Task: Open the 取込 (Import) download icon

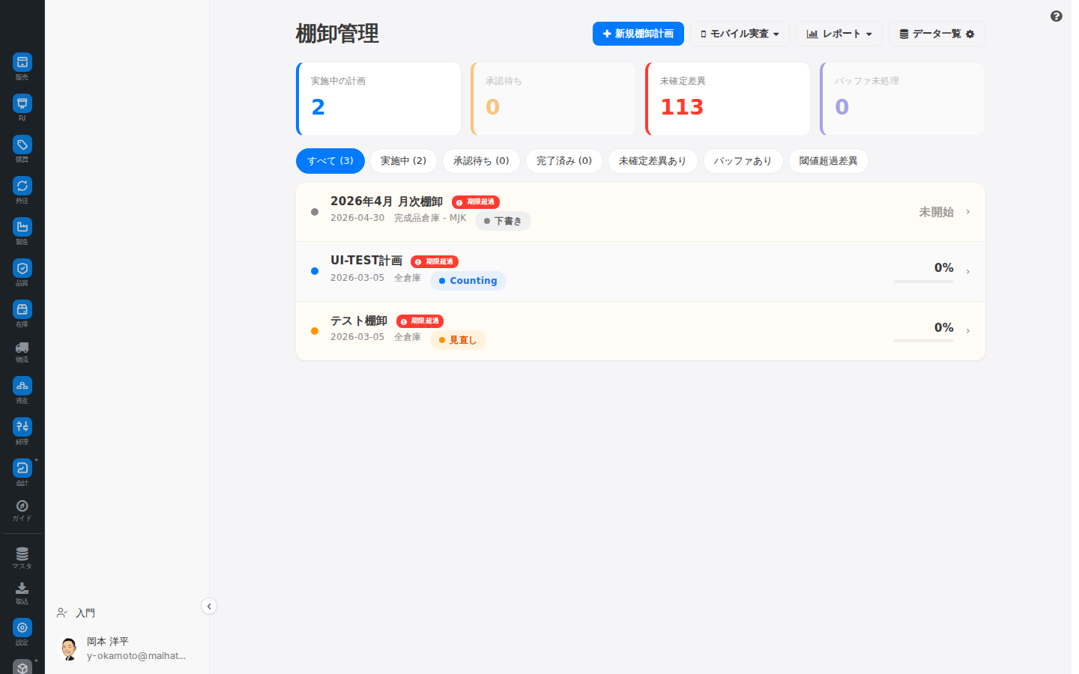Action: point(22,589)
